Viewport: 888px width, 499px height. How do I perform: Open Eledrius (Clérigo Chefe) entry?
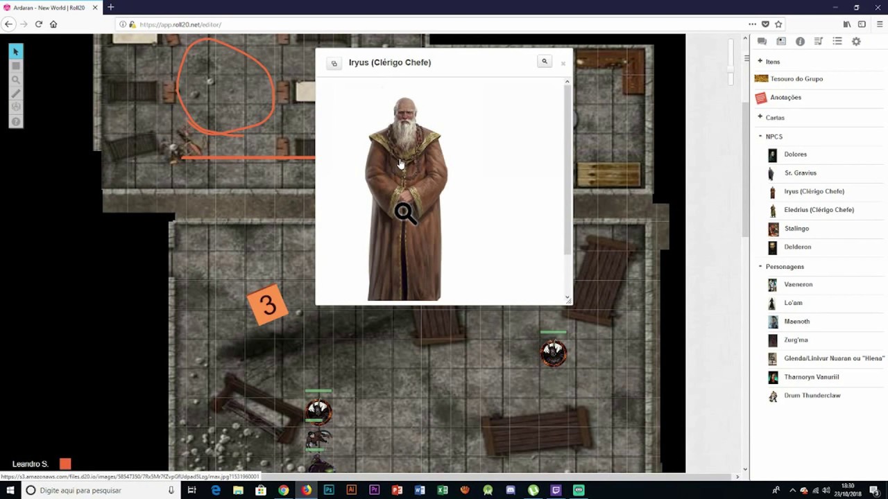click(x=819, y=210)
